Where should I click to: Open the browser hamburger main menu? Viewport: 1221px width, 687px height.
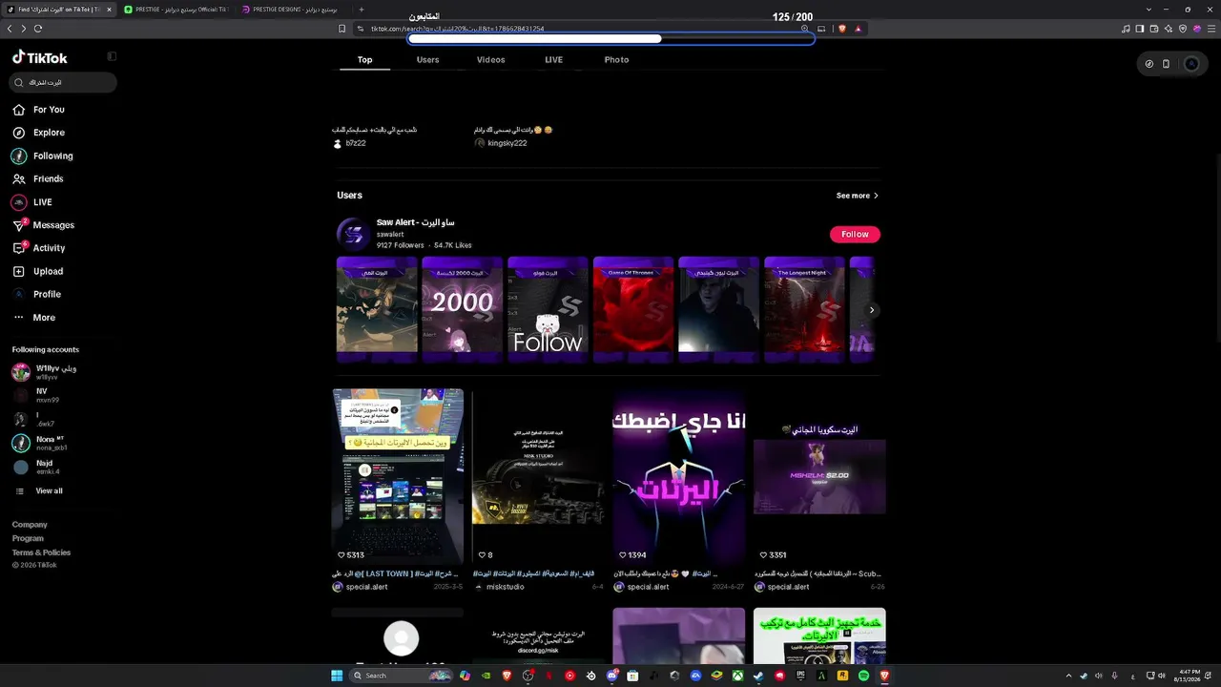coord(1211,29)
